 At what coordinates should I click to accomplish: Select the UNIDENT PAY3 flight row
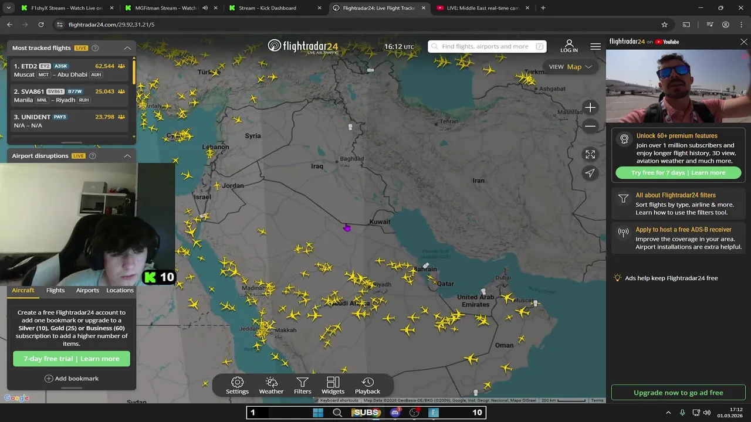70,121
